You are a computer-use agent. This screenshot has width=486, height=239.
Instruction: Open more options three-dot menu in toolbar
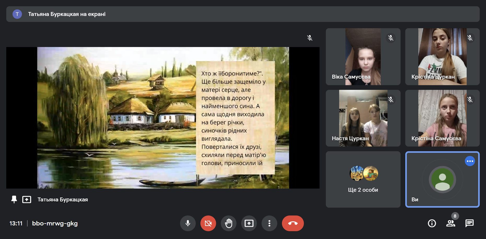(269, 223)
